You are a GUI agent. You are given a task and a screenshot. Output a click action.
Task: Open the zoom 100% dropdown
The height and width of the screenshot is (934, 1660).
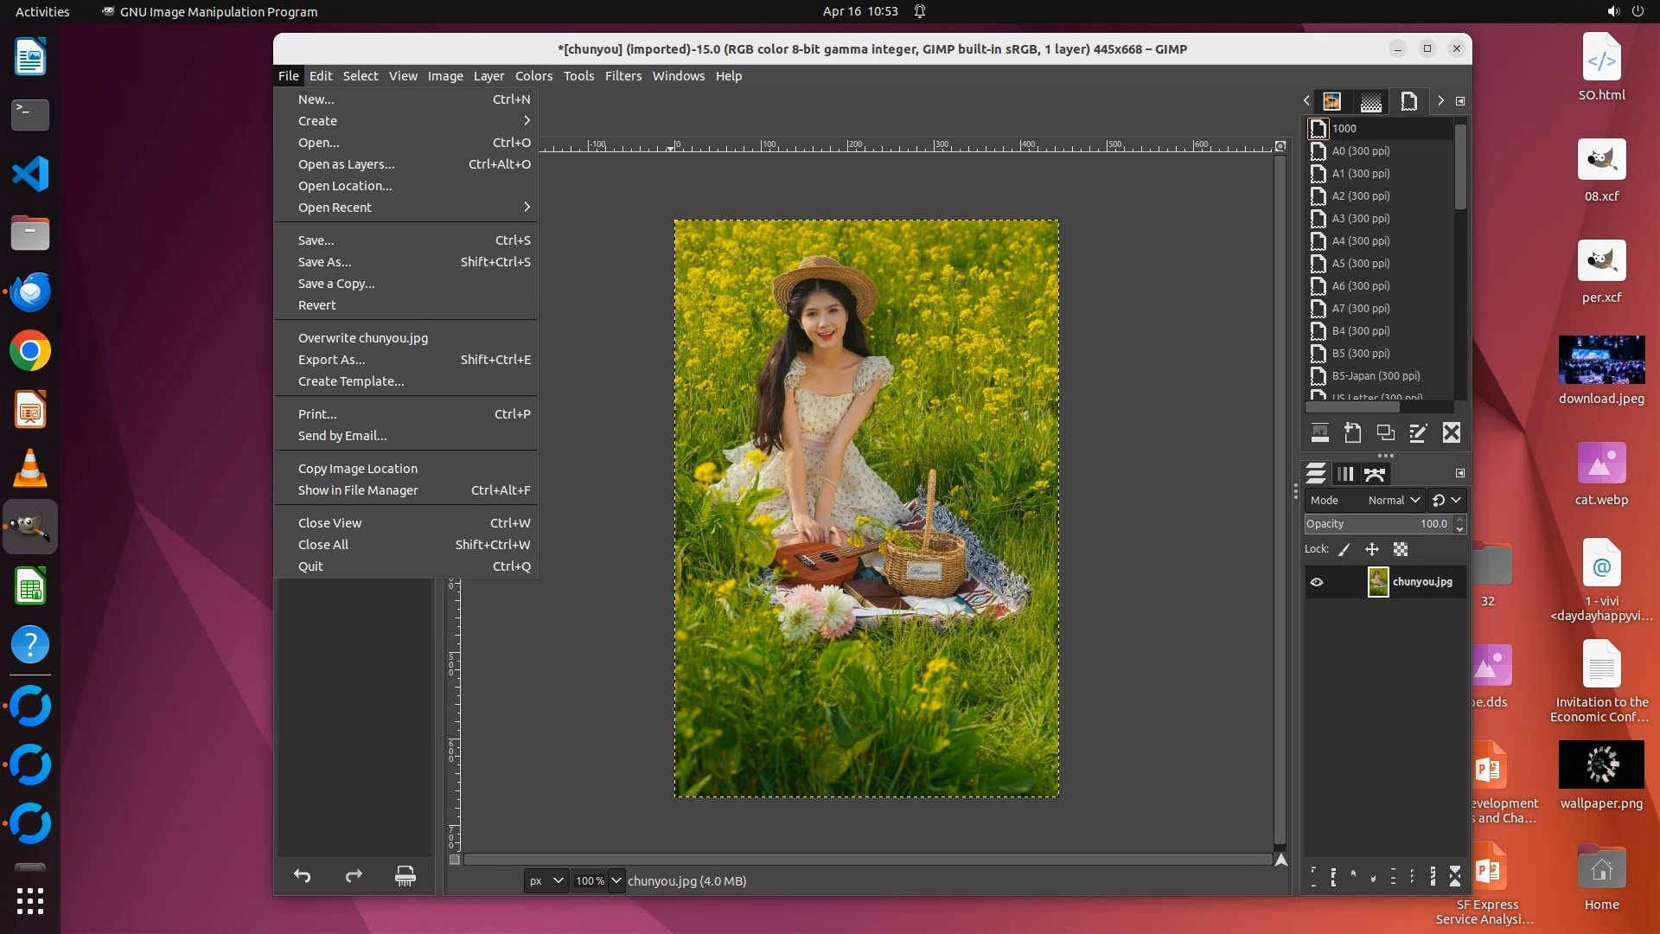[616, 880]
